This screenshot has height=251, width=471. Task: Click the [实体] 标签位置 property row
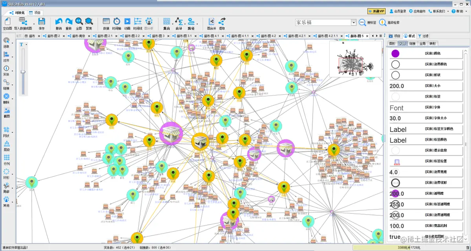click(x=426, y=161)
